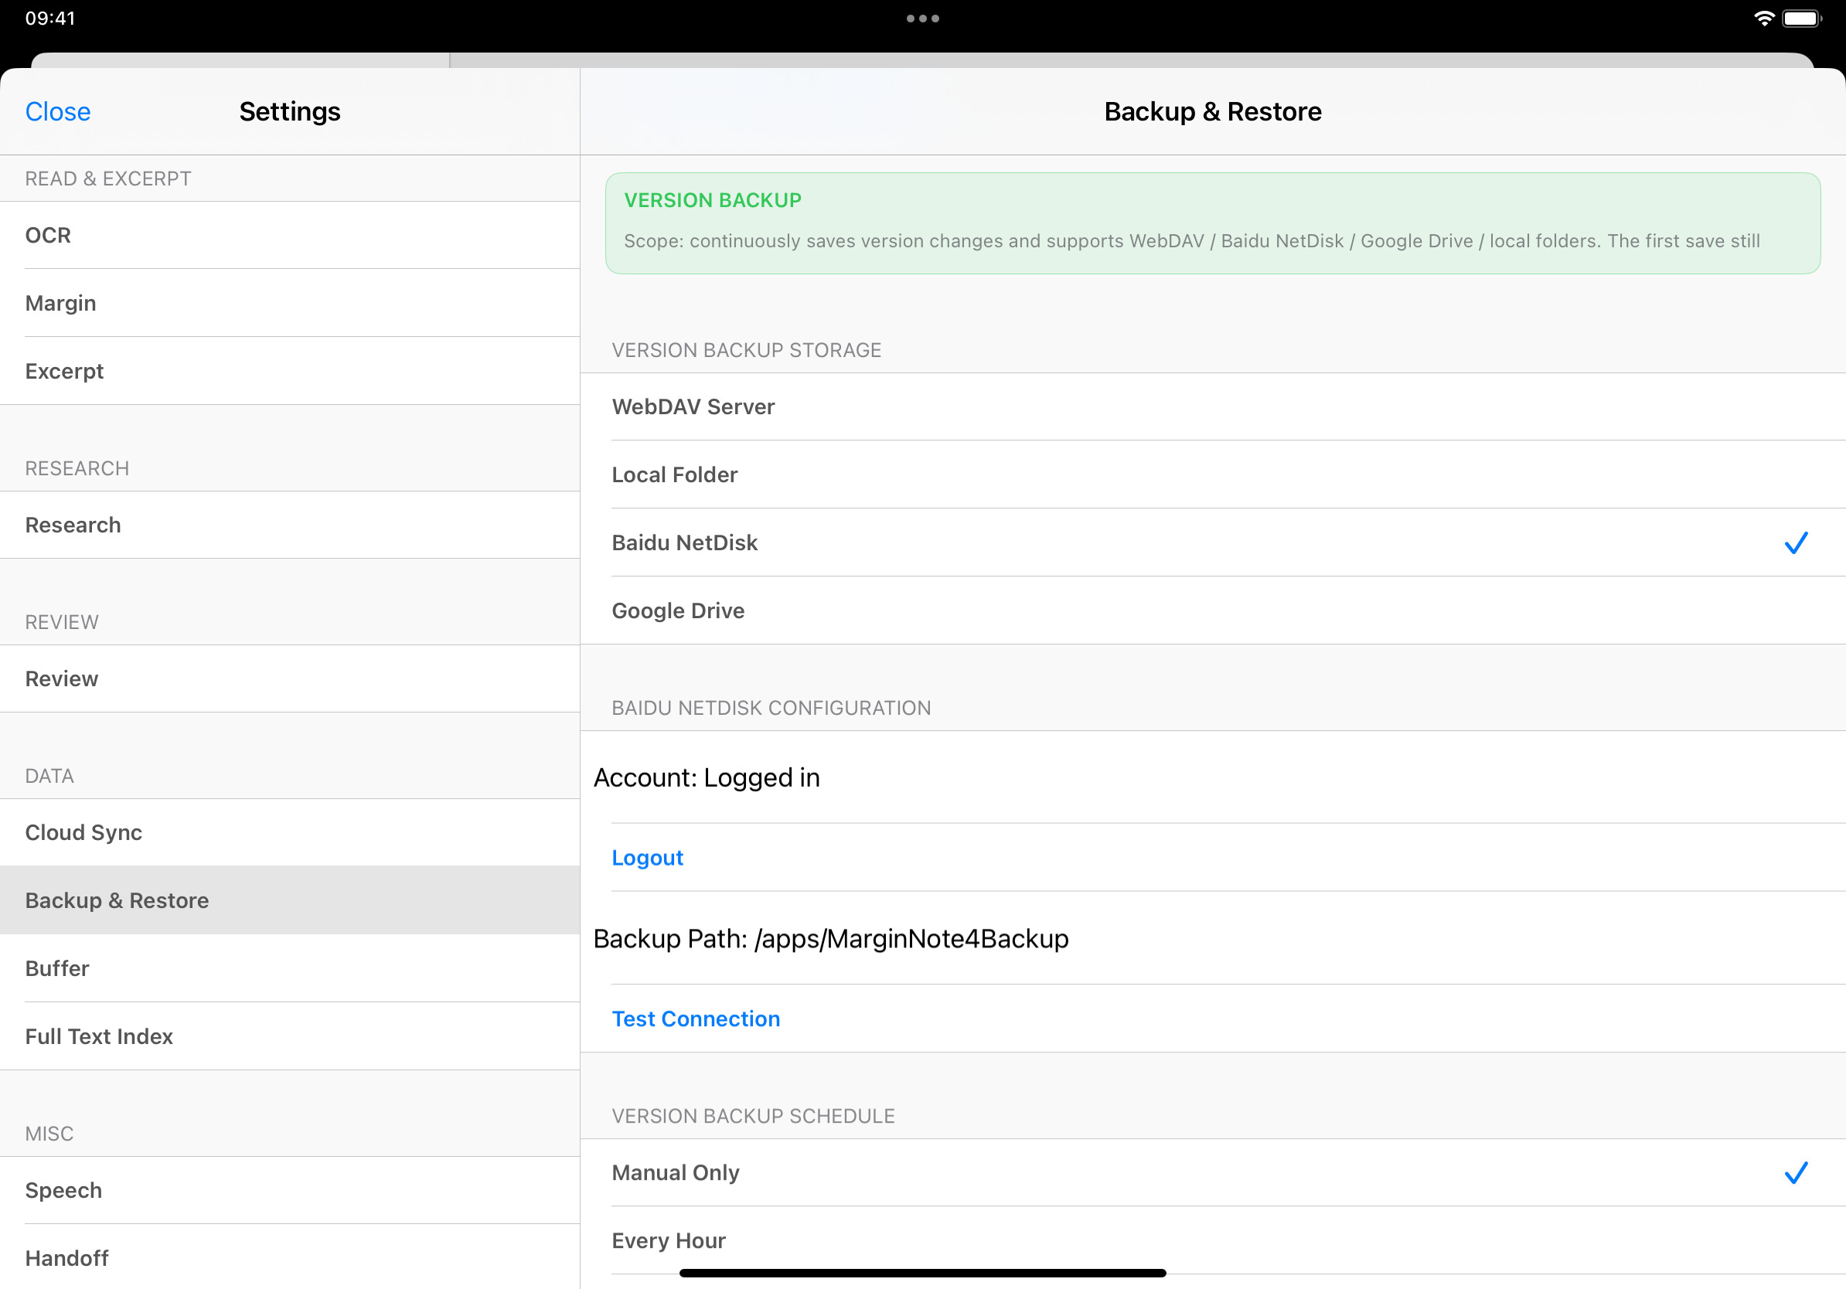Tap the Backup Path row

(x=1211, y=939)
